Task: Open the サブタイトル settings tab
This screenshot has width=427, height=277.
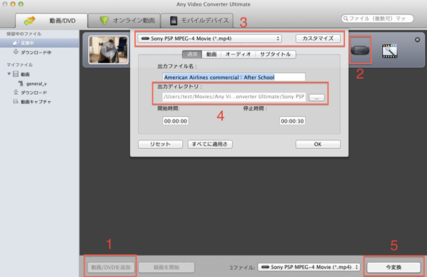Action: pyautogui.click(x=275, y=54)
